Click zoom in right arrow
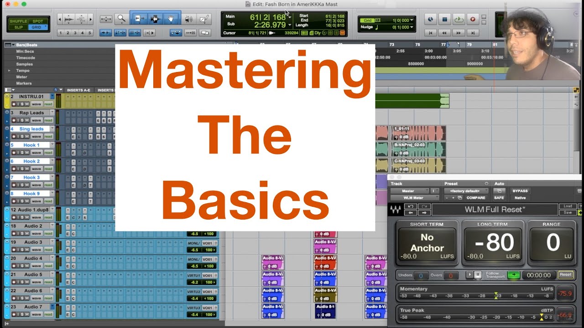This screenshot has height=328, width=584. pyautogui.click(x=90, y=19)
